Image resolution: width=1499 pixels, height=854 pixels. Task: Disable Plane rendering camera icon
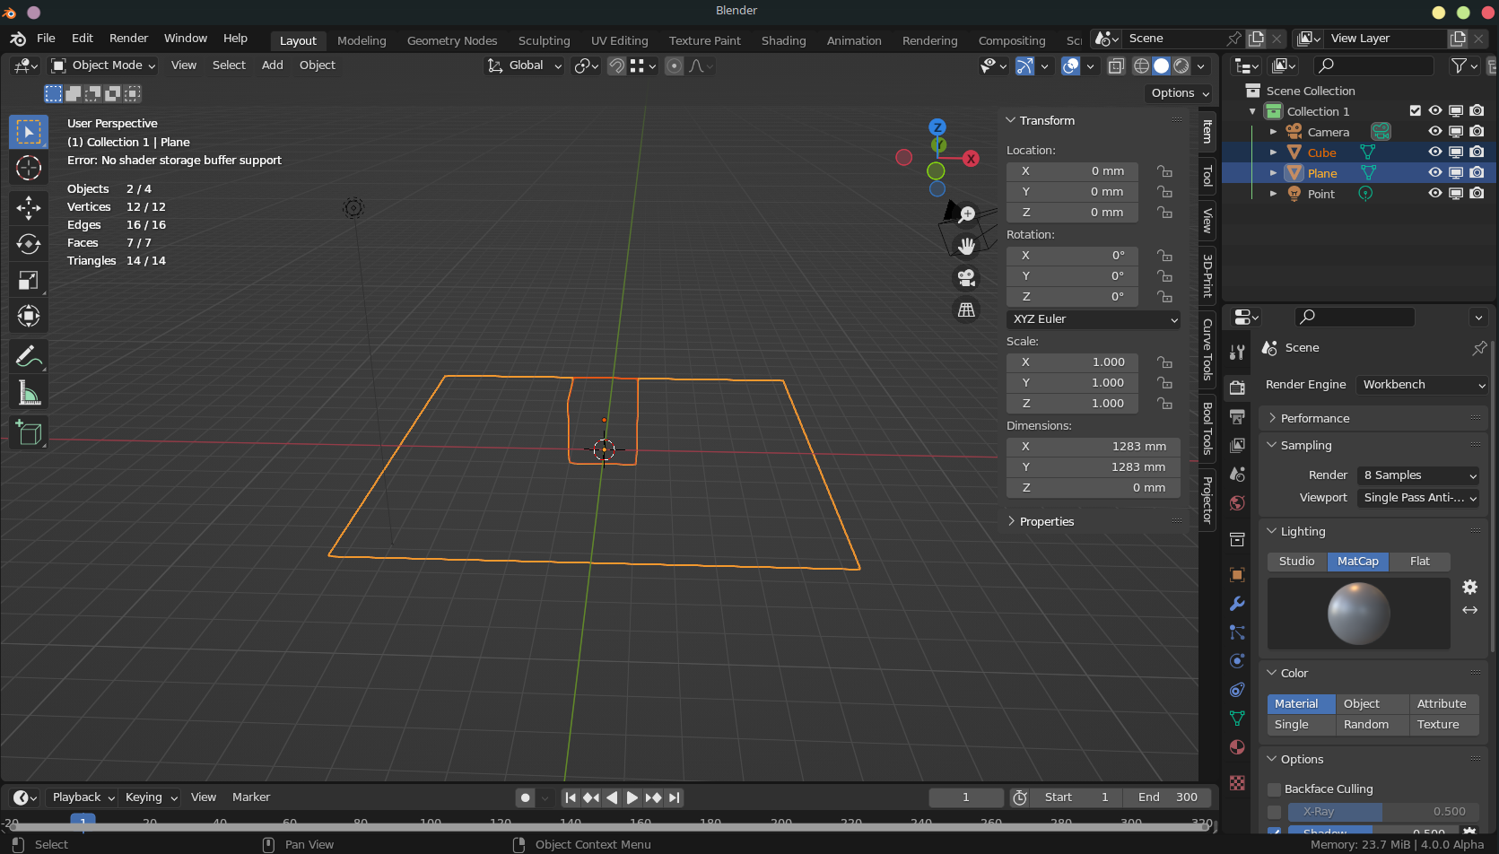point(1477,173)
